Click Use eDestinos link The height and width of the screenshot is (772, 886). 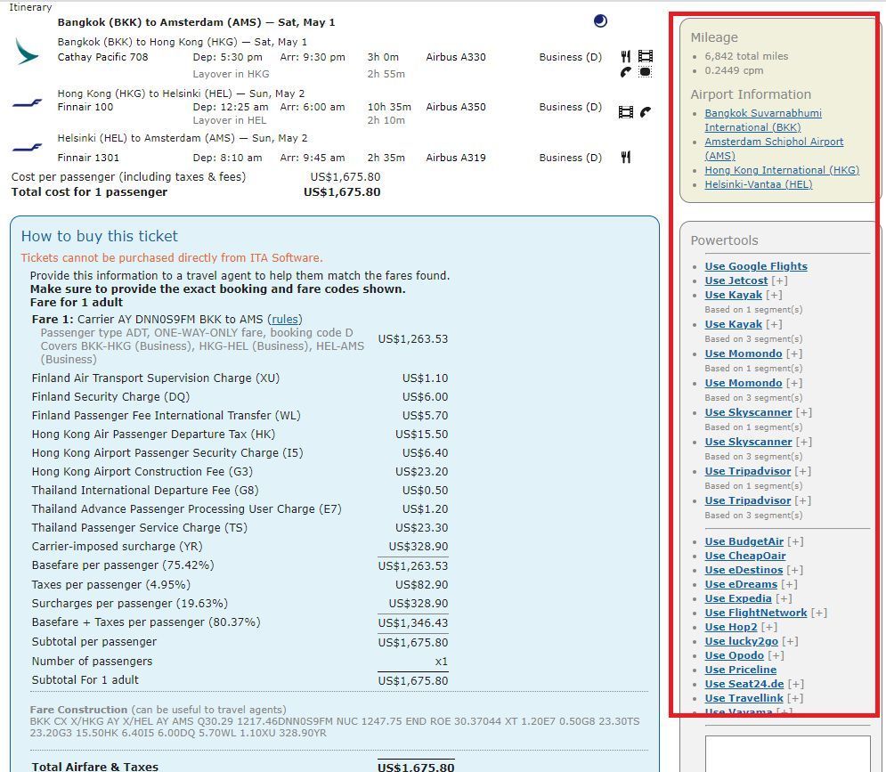tap(744, 570)
